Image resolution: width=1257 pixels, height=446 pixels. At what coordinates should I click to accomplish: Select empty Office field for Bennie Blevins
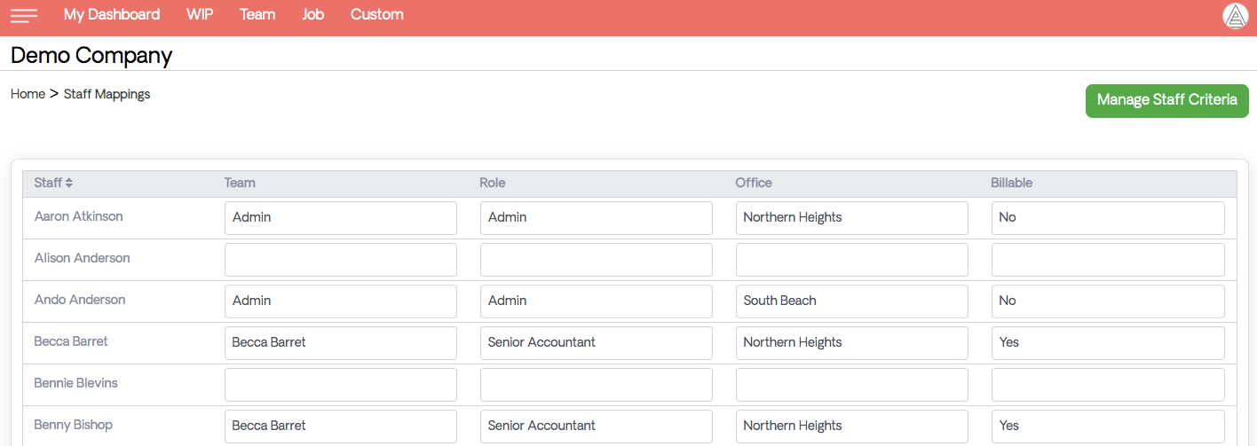[x=852, y=385]
